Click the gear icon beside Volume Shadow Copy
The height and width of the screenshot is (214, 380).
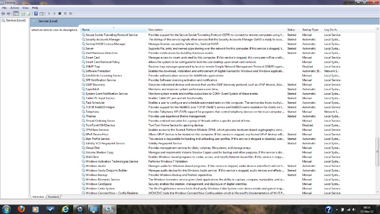[x=83, y=152]
